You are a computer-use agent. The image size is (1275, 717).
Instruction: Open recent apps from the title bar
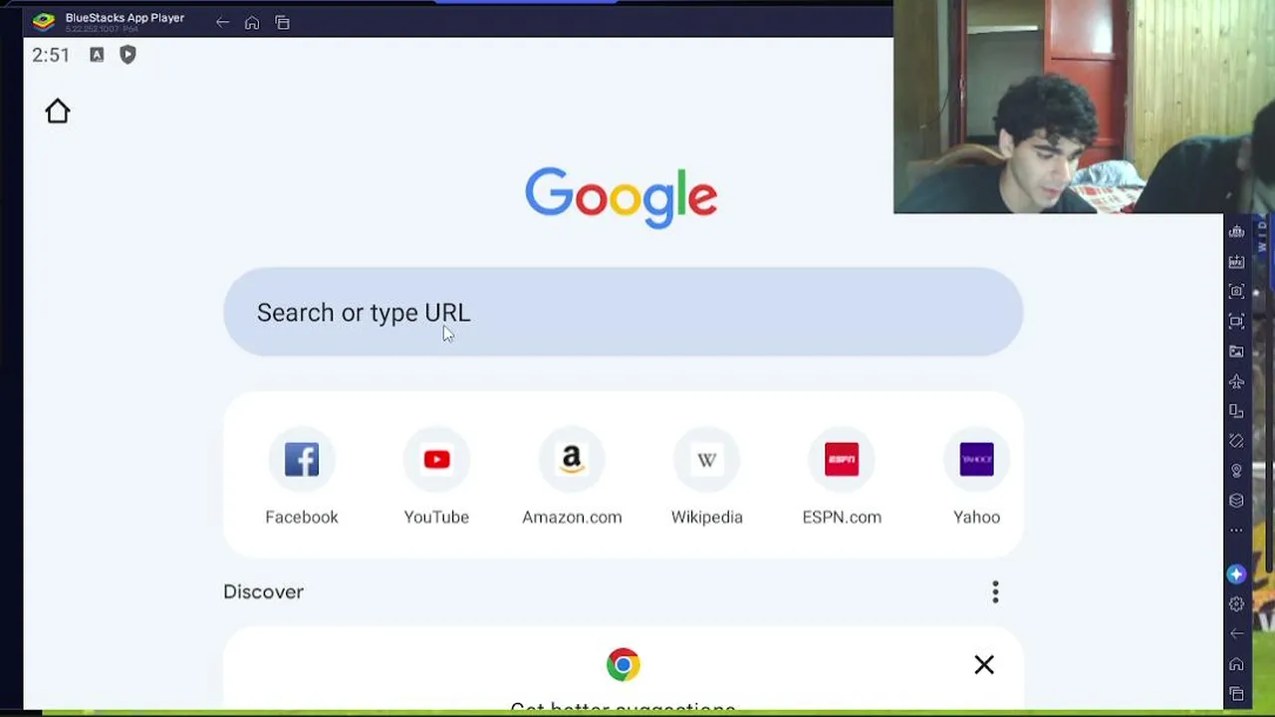283,22
